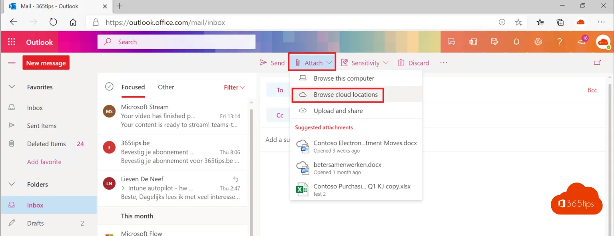Open the notifications bell
This screenshot has height=236, width=614.
pos(516,42)
